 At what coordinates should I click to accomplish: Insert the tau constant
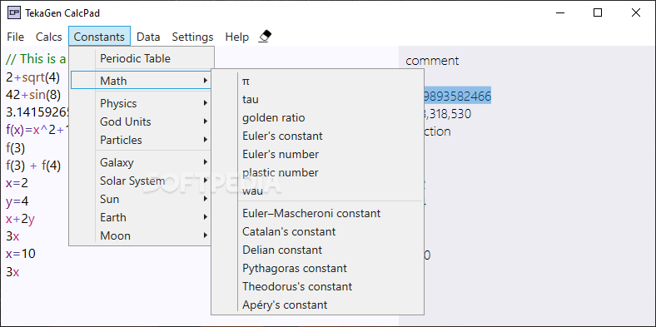pyautogui.click(x=317, y=100)
